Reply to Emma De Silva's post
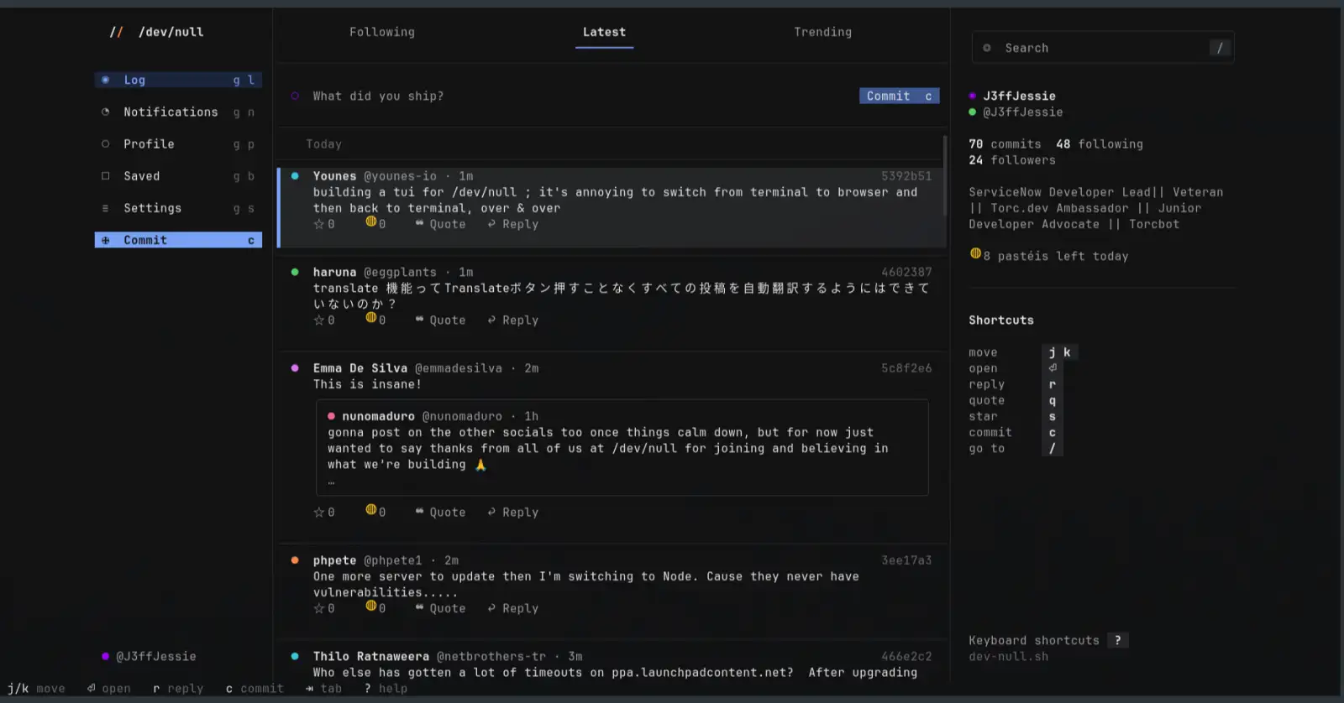The height and width of the screenshot is (703, 1344). pyautogui.click(x=513, y=513)
